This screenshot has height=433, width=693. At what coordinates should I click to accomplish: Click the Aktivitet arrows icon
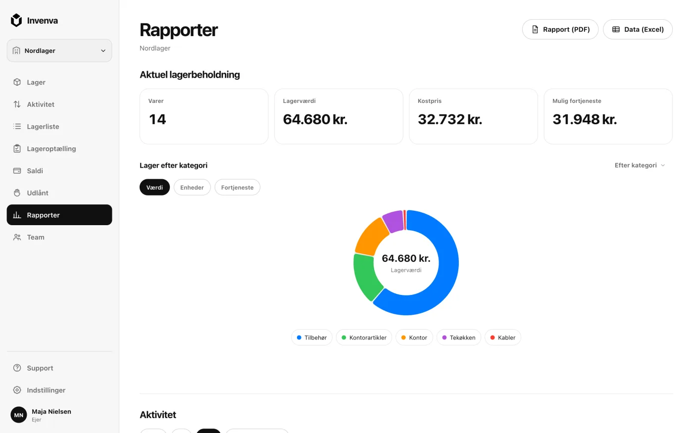pos(17,104)
